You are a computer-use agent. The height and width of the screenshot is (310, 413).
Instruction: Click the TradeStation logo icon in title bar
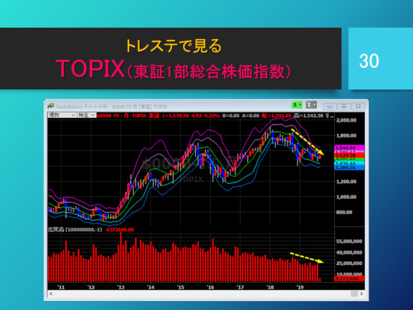coord(51,106)
